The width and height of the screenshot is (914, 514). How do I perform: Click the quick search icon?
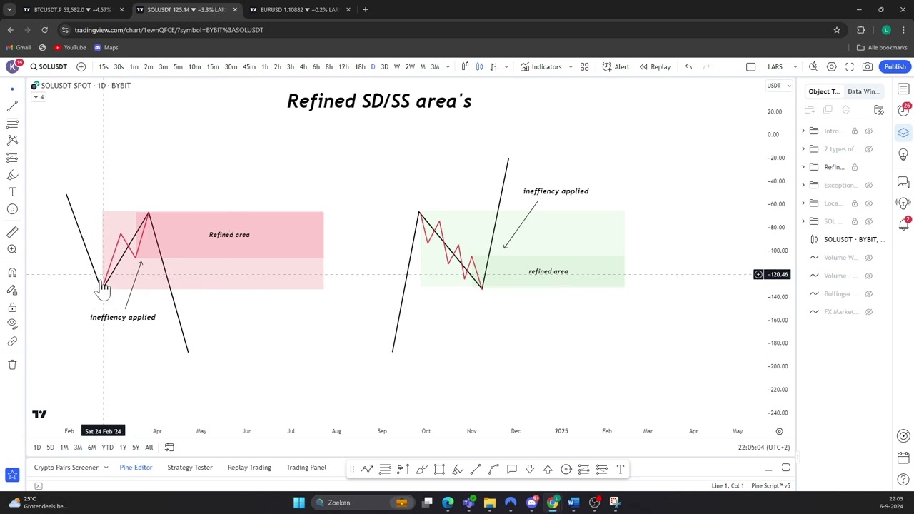click(x=813, y=66)
